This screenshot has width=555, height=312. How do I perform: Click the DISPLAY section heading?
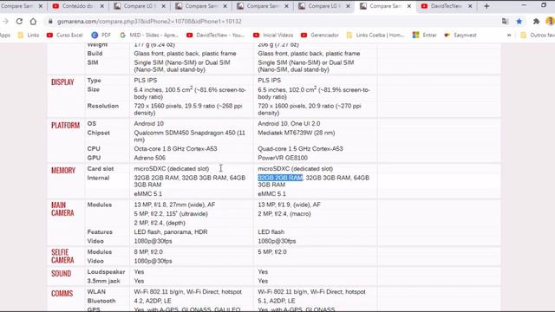point(62,82)
